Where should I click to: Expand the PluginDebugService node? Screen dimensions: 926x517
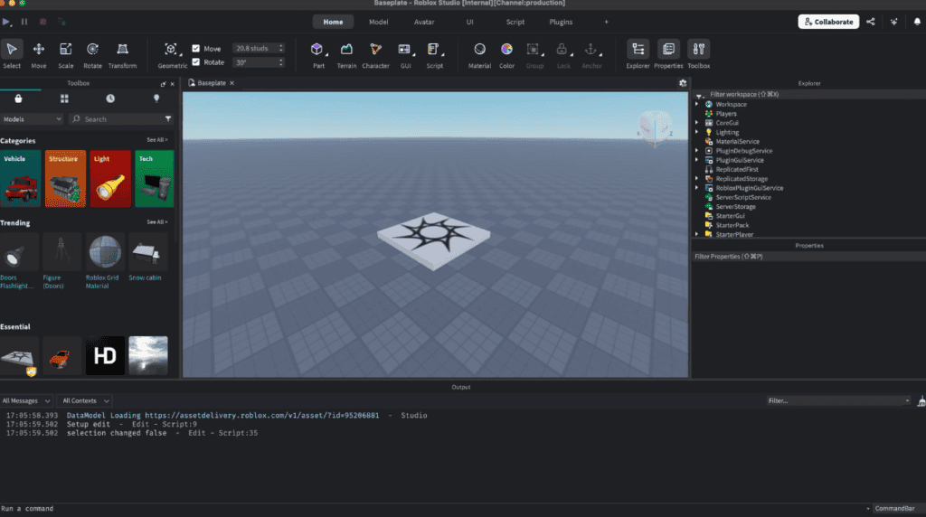[697, 151]
